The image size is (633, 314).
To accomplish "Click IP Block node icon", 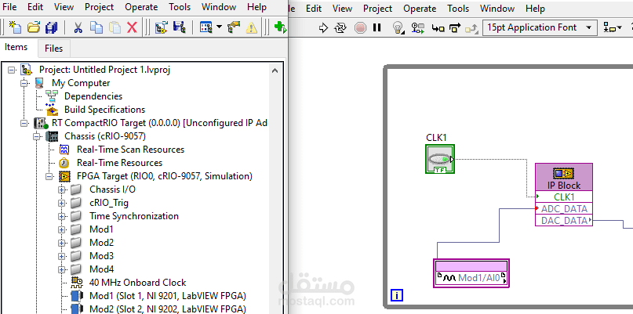I will click(563, 173).
